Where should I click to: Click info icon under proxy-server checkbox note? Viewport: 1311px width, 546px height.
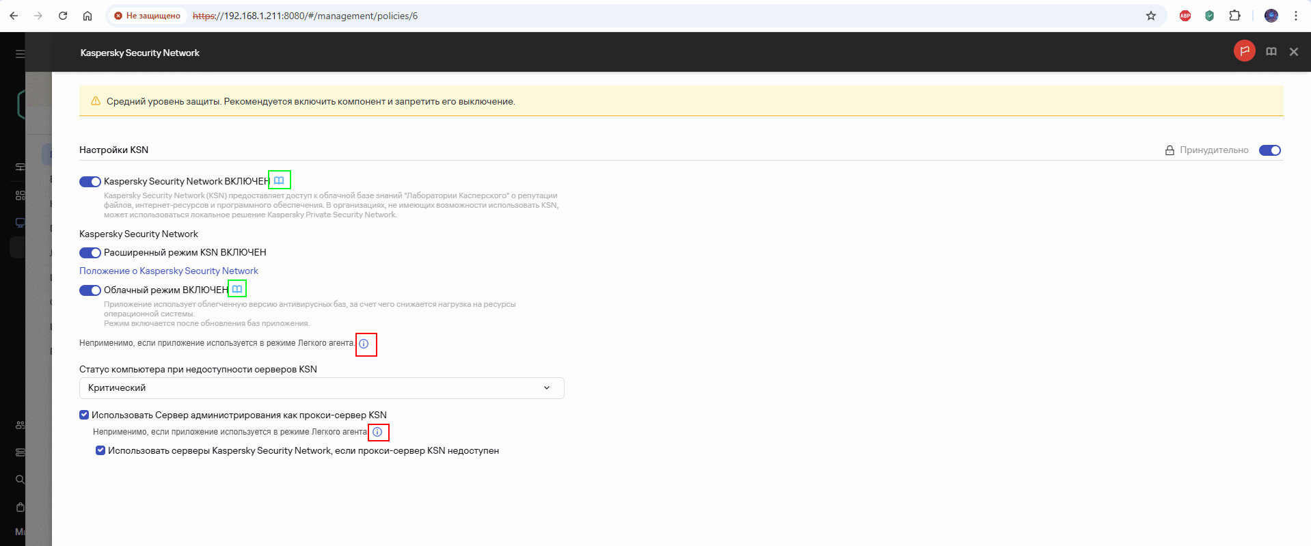(x=377, y=432)
